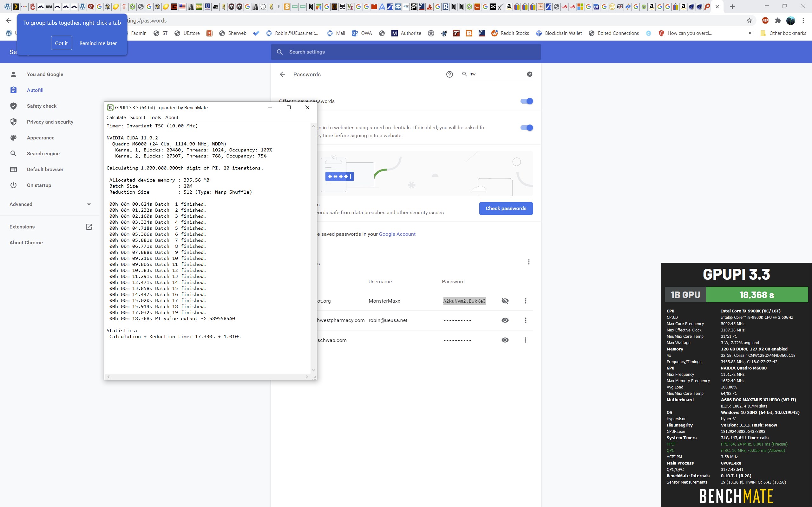Close the current Chrome tab

(717, 6)
